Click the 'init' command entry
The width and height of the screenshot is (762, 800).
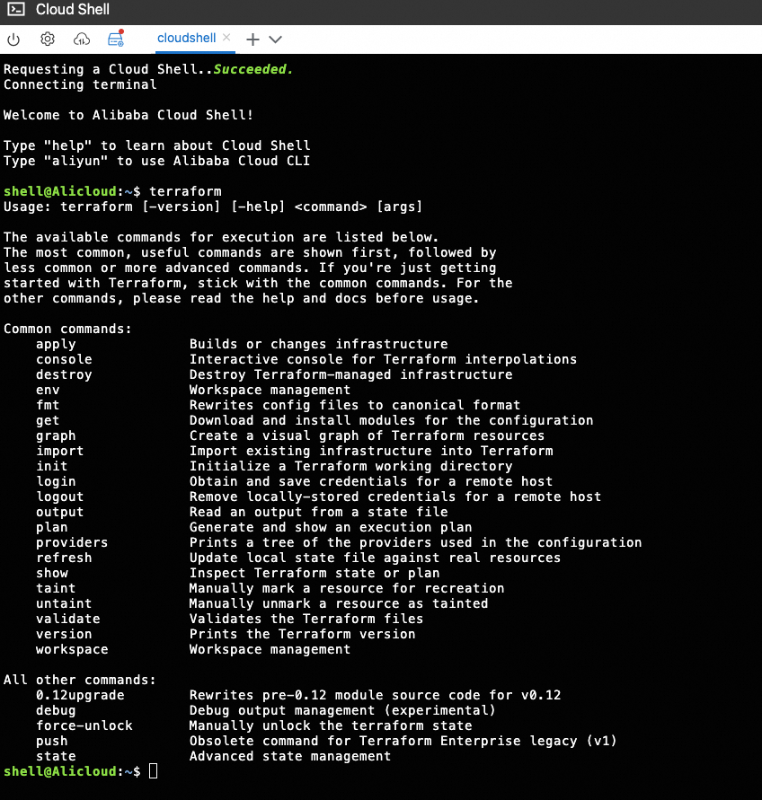51,466
